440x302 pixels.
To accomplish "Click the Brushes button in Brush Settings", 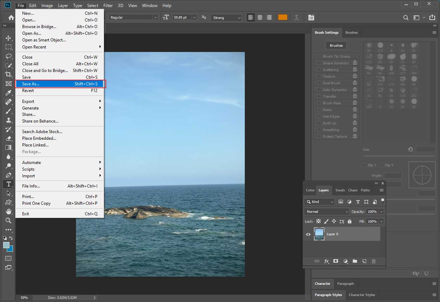I will pos(336,45).
